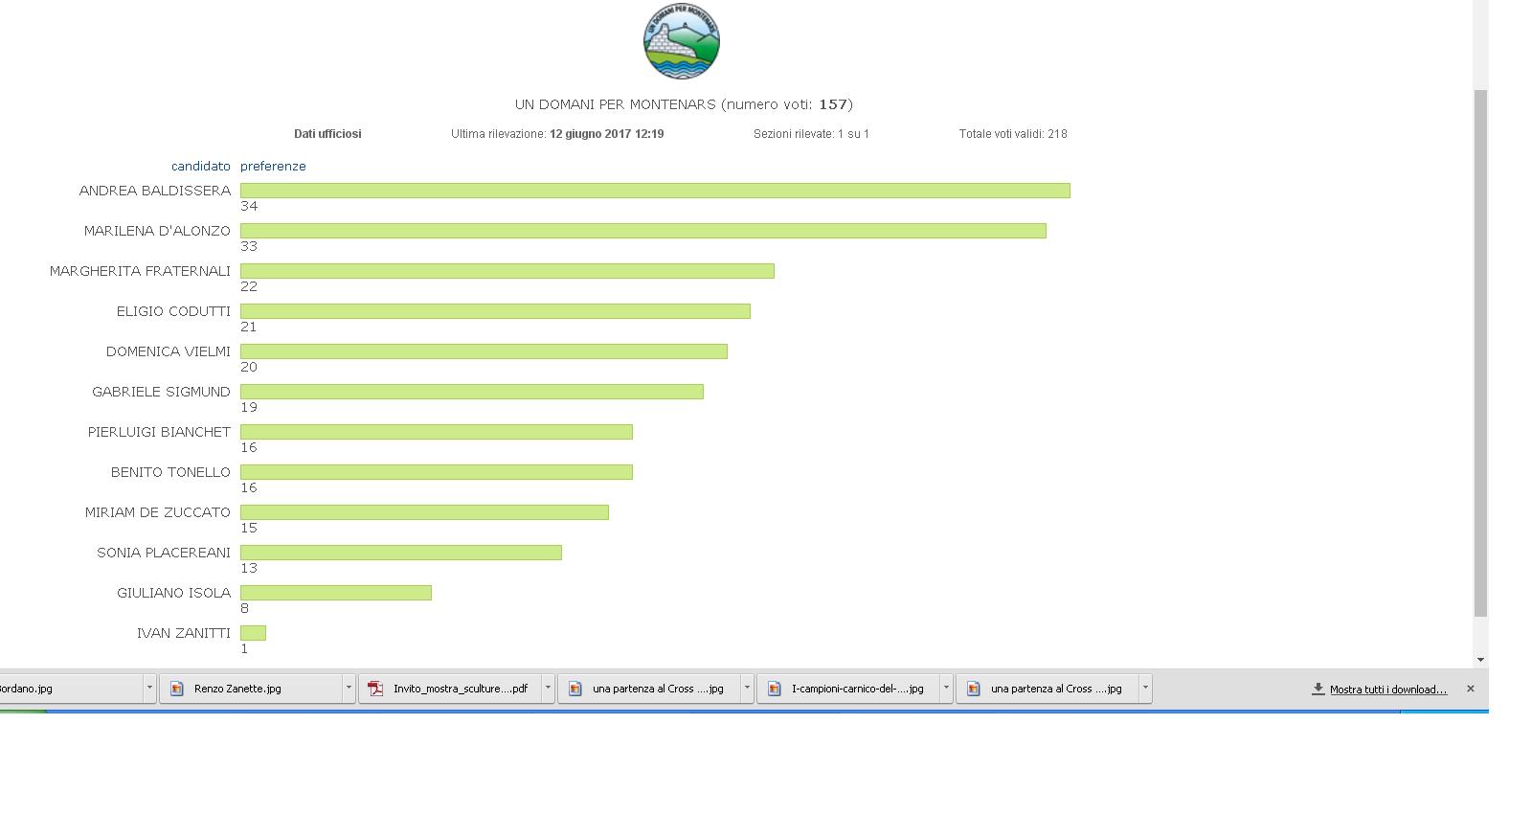The height and width of the screenshot is (837, 1532).
Task: Expand the dropdown for the ordano.jpg download
Action: (149, 689)
